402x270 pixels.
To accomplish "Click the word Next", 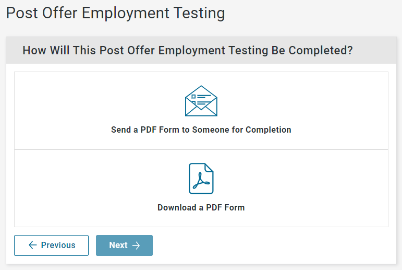I will tap(118, 245).
